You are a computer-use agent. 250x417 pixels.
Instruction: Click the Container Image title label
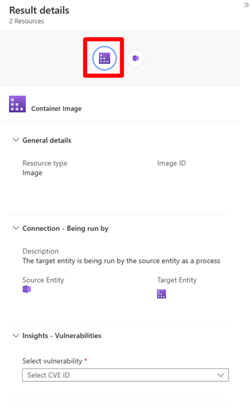pyautogui.click(x=57, y=109)
